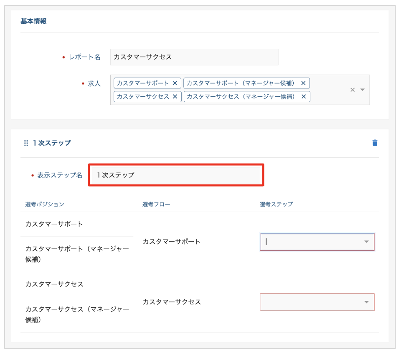Select the 選考ポジション column header
The width and height of the screenshot is (401, 354).
pos(45,204)
